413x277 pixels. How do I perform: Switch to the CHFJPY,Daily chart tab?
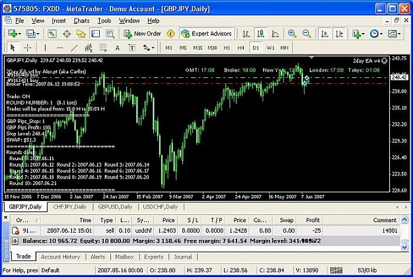click(70, 207)
